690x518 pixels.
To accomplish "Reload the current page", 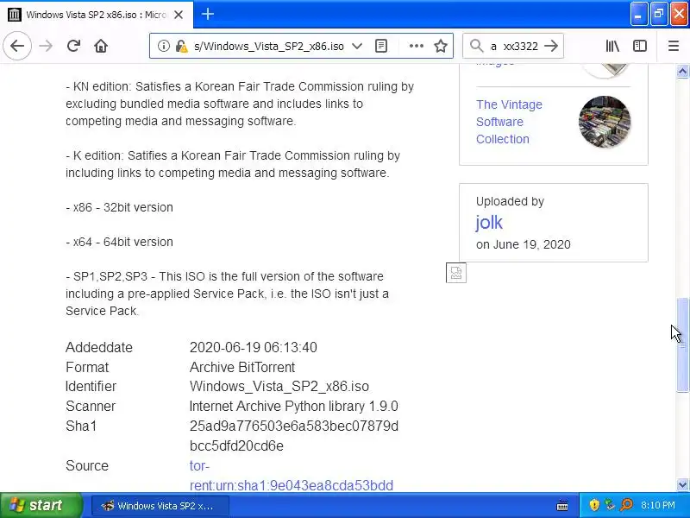I will tap(73, 46).
